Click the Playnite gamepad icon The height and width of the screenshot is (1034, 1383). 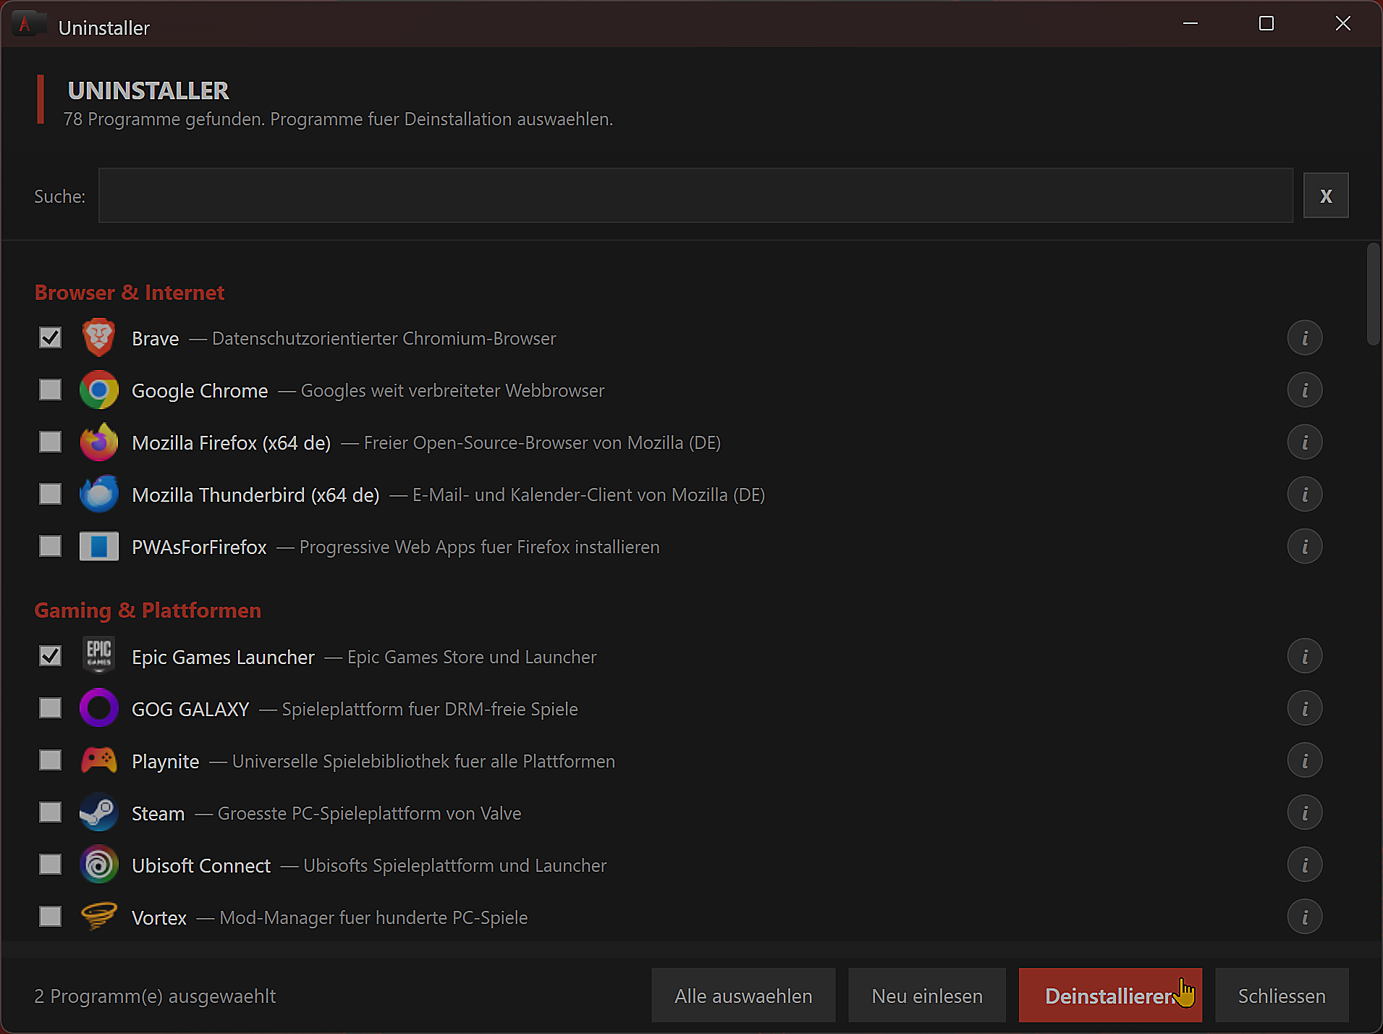coord(98,760)
